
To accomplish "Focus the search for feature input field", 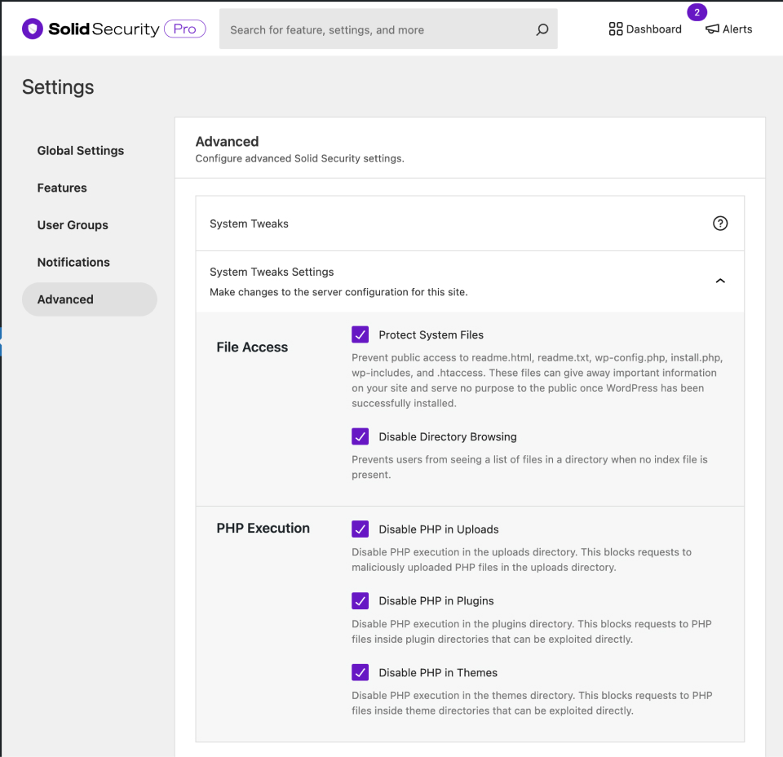I will point(375,30).
